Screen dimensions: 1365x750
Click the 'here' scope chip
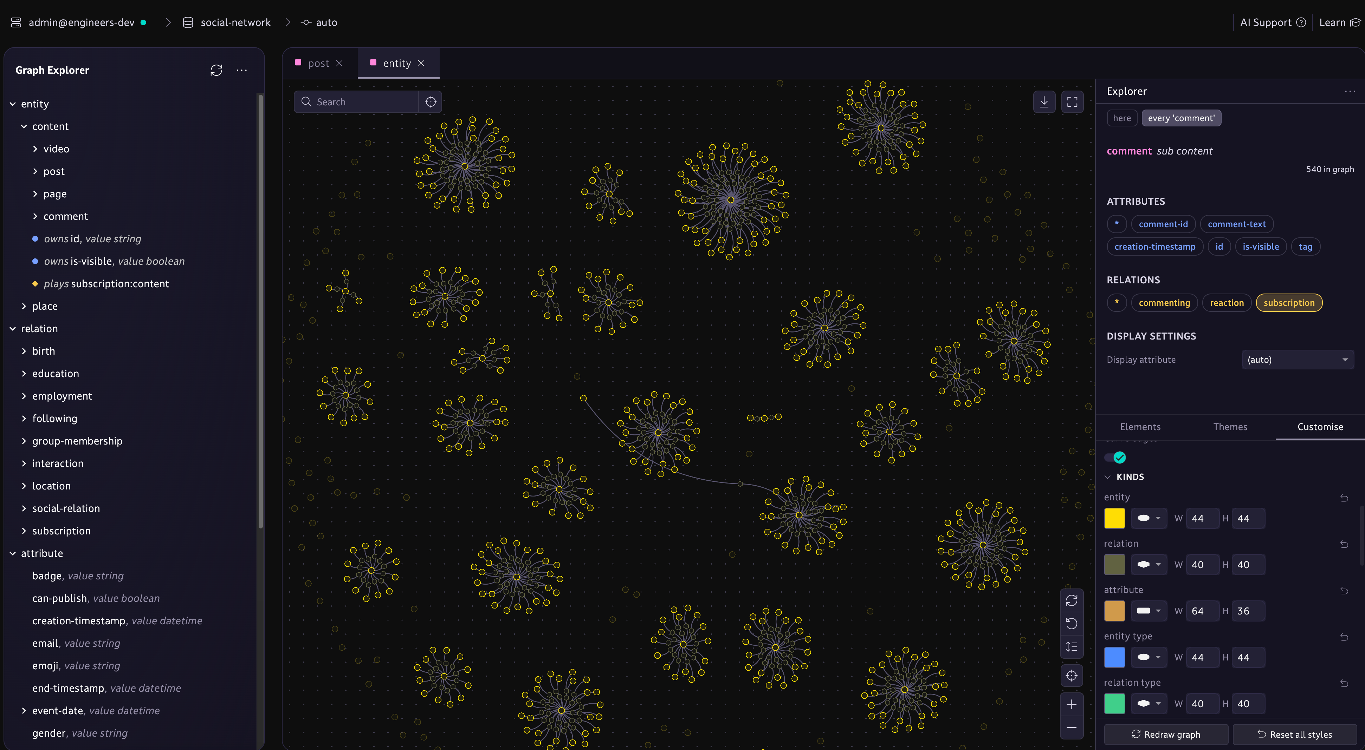point(1122,118)
